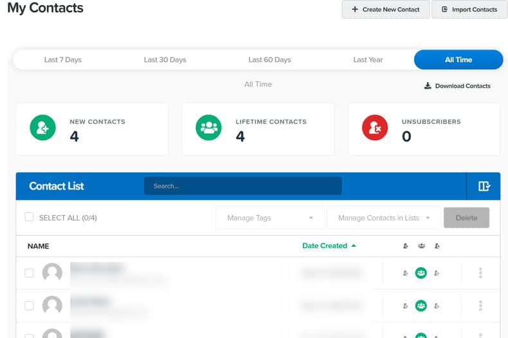Open the Manage Tags dropdown
This screenshot has width=508, height=338.
pos(270,218)
